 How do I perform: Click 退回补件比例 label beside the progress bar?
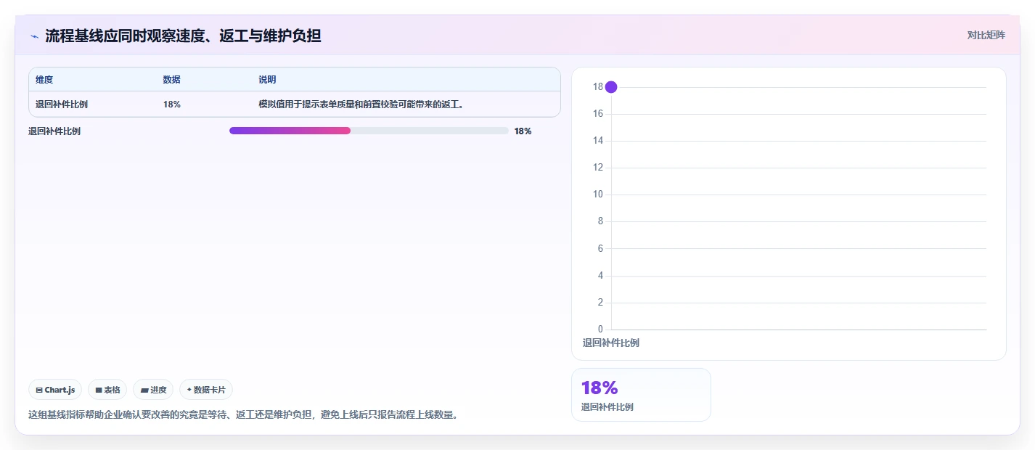tap(54, 131)
